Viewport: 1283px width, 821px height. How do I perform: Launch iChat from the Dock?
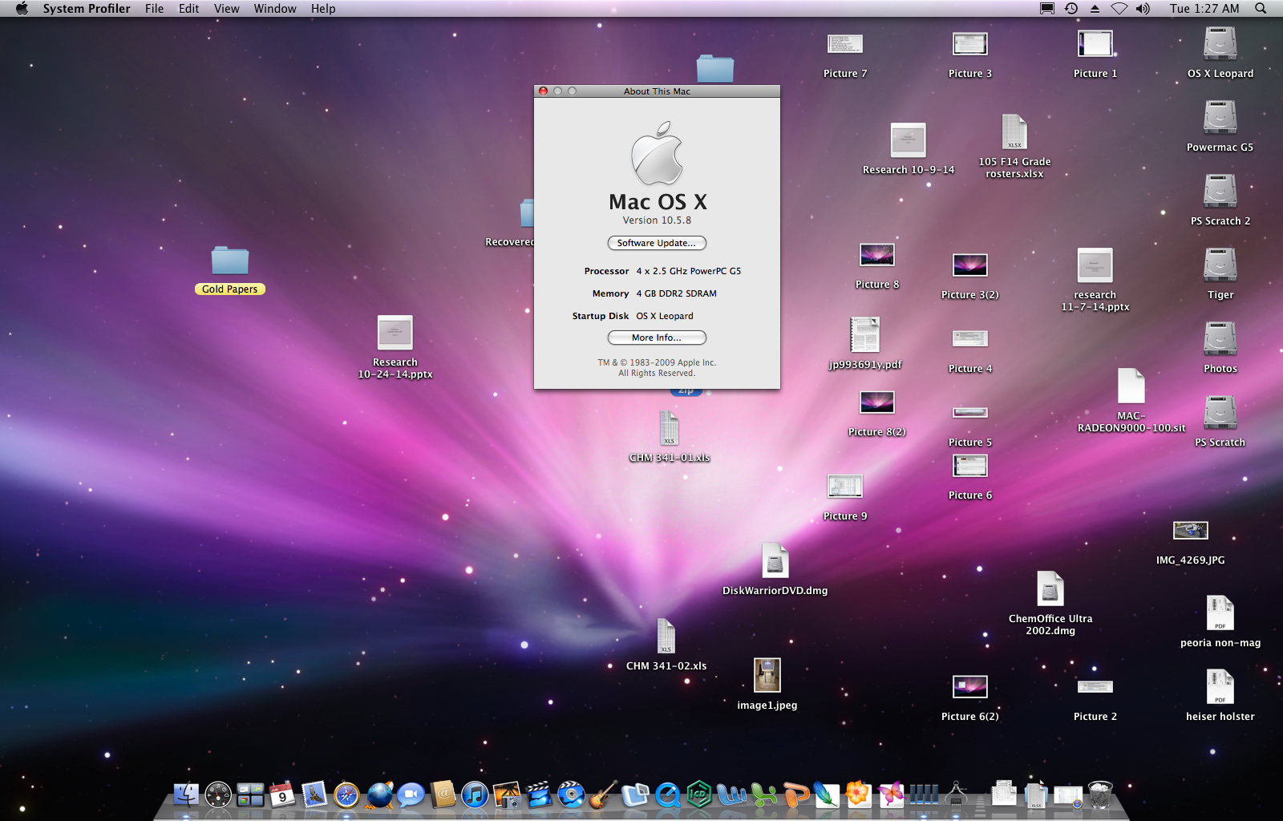tap(411, 795)
